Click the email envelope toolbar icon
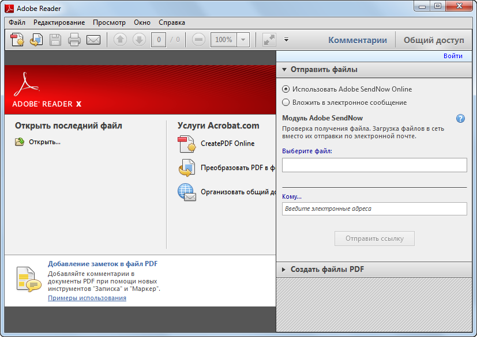The width and height of the screenshot is (477, 337). [93, 40]
